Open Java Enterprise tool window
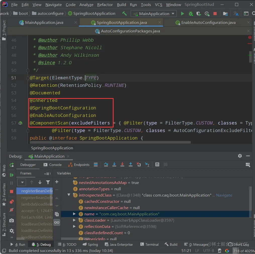 [119, 244]
